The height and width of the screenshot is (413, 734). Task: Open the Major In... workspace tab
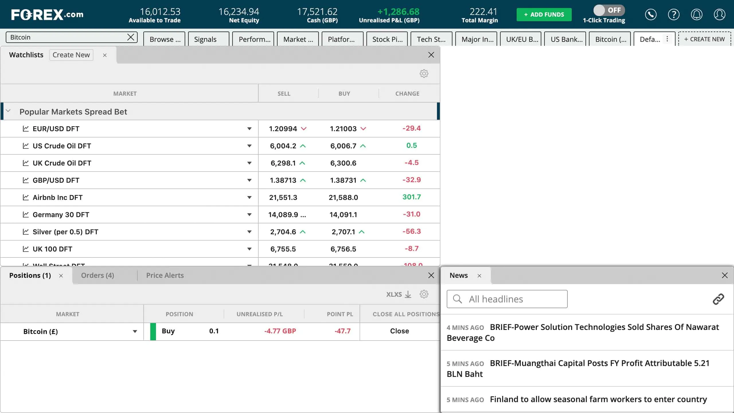click(x=476, y=39)
